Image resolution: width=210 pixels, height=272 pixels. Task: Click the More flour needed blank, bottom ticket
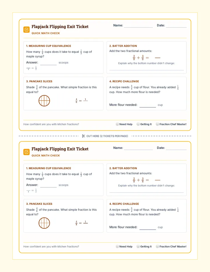[x=148, y=227]
